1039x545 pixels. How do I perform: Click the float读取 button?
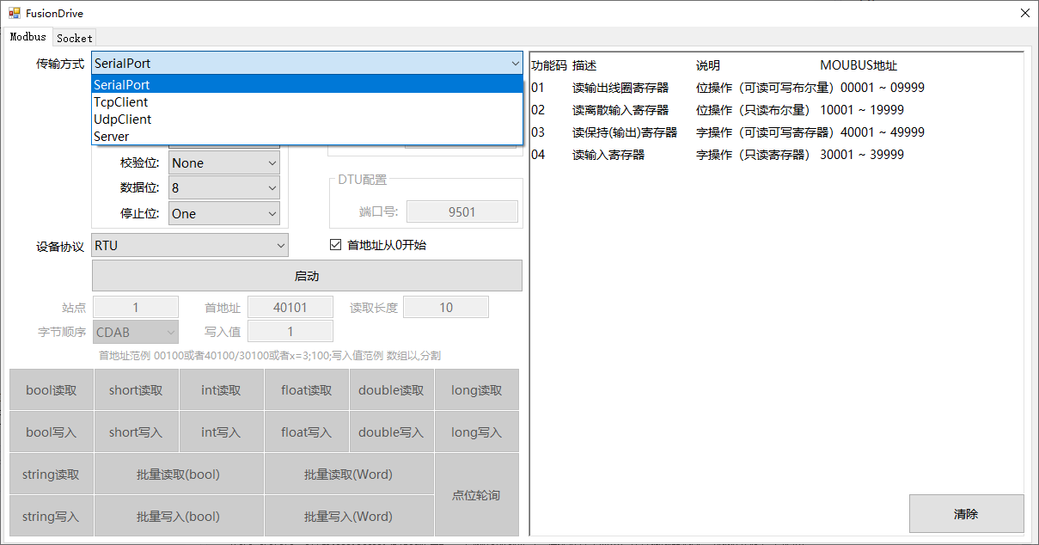(306, 390)
